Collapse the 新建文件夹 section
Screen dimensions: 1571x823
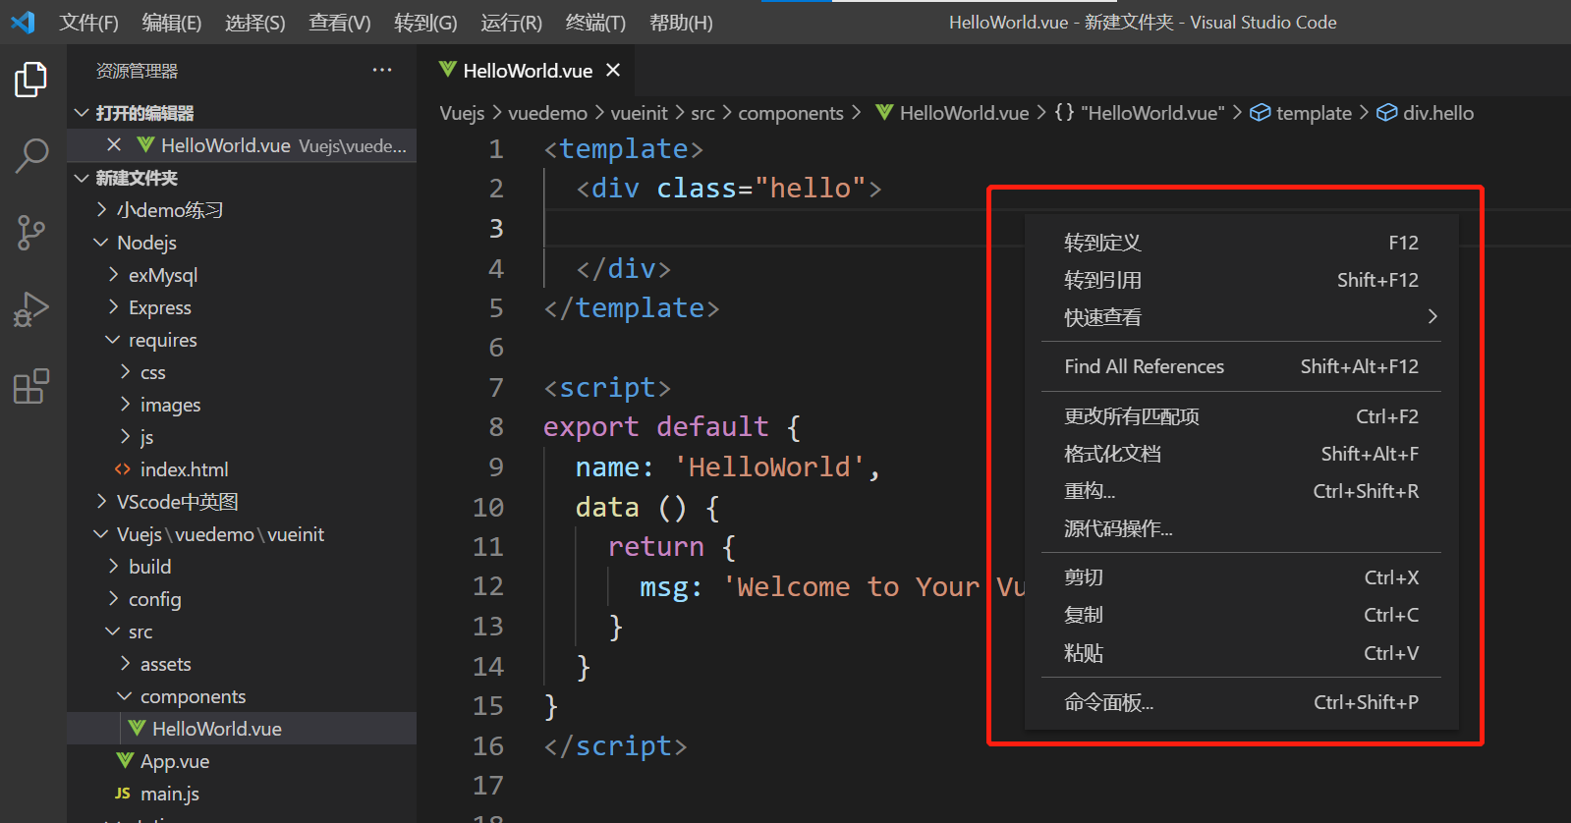coord(83,178)
